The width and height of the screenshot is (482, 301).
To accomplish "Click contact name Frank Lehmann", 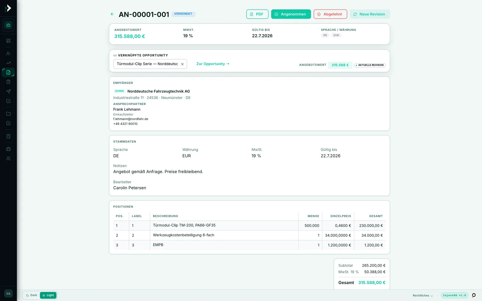I will (127, 109).
